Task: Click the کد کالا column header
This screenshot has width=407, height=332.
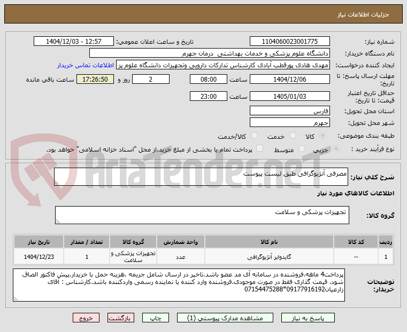Action: [356, 242]
